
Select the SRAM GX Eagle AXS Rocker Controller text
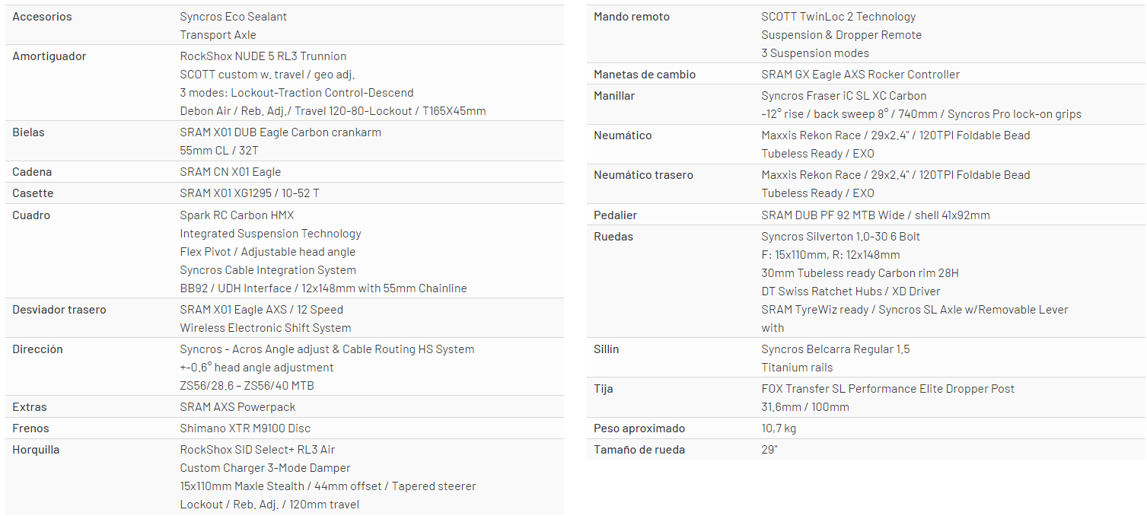860,75
